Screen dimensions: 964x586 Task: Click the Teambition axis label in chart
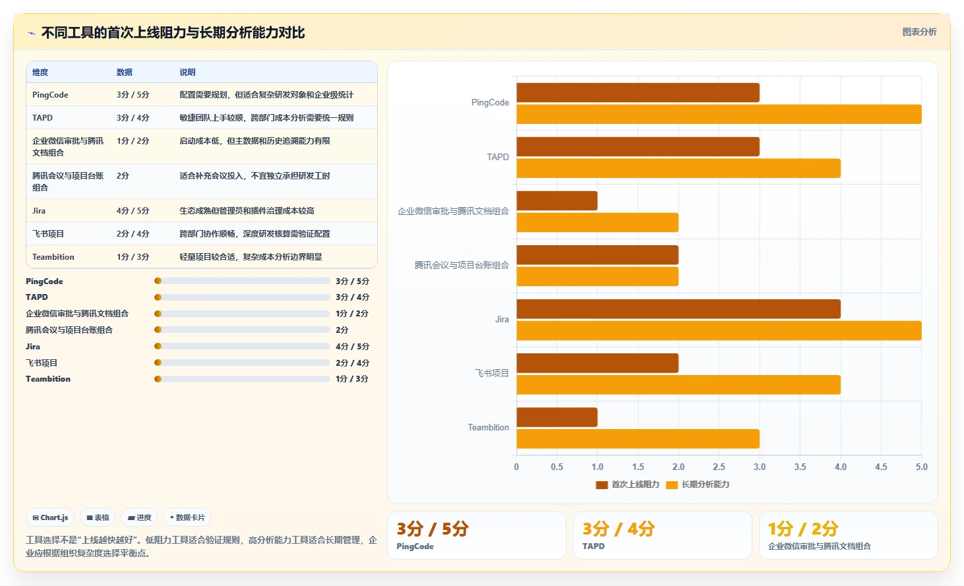tap(488, 428)
